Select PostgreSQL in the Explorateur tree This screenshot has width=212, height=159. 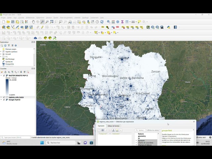[10, 64]
